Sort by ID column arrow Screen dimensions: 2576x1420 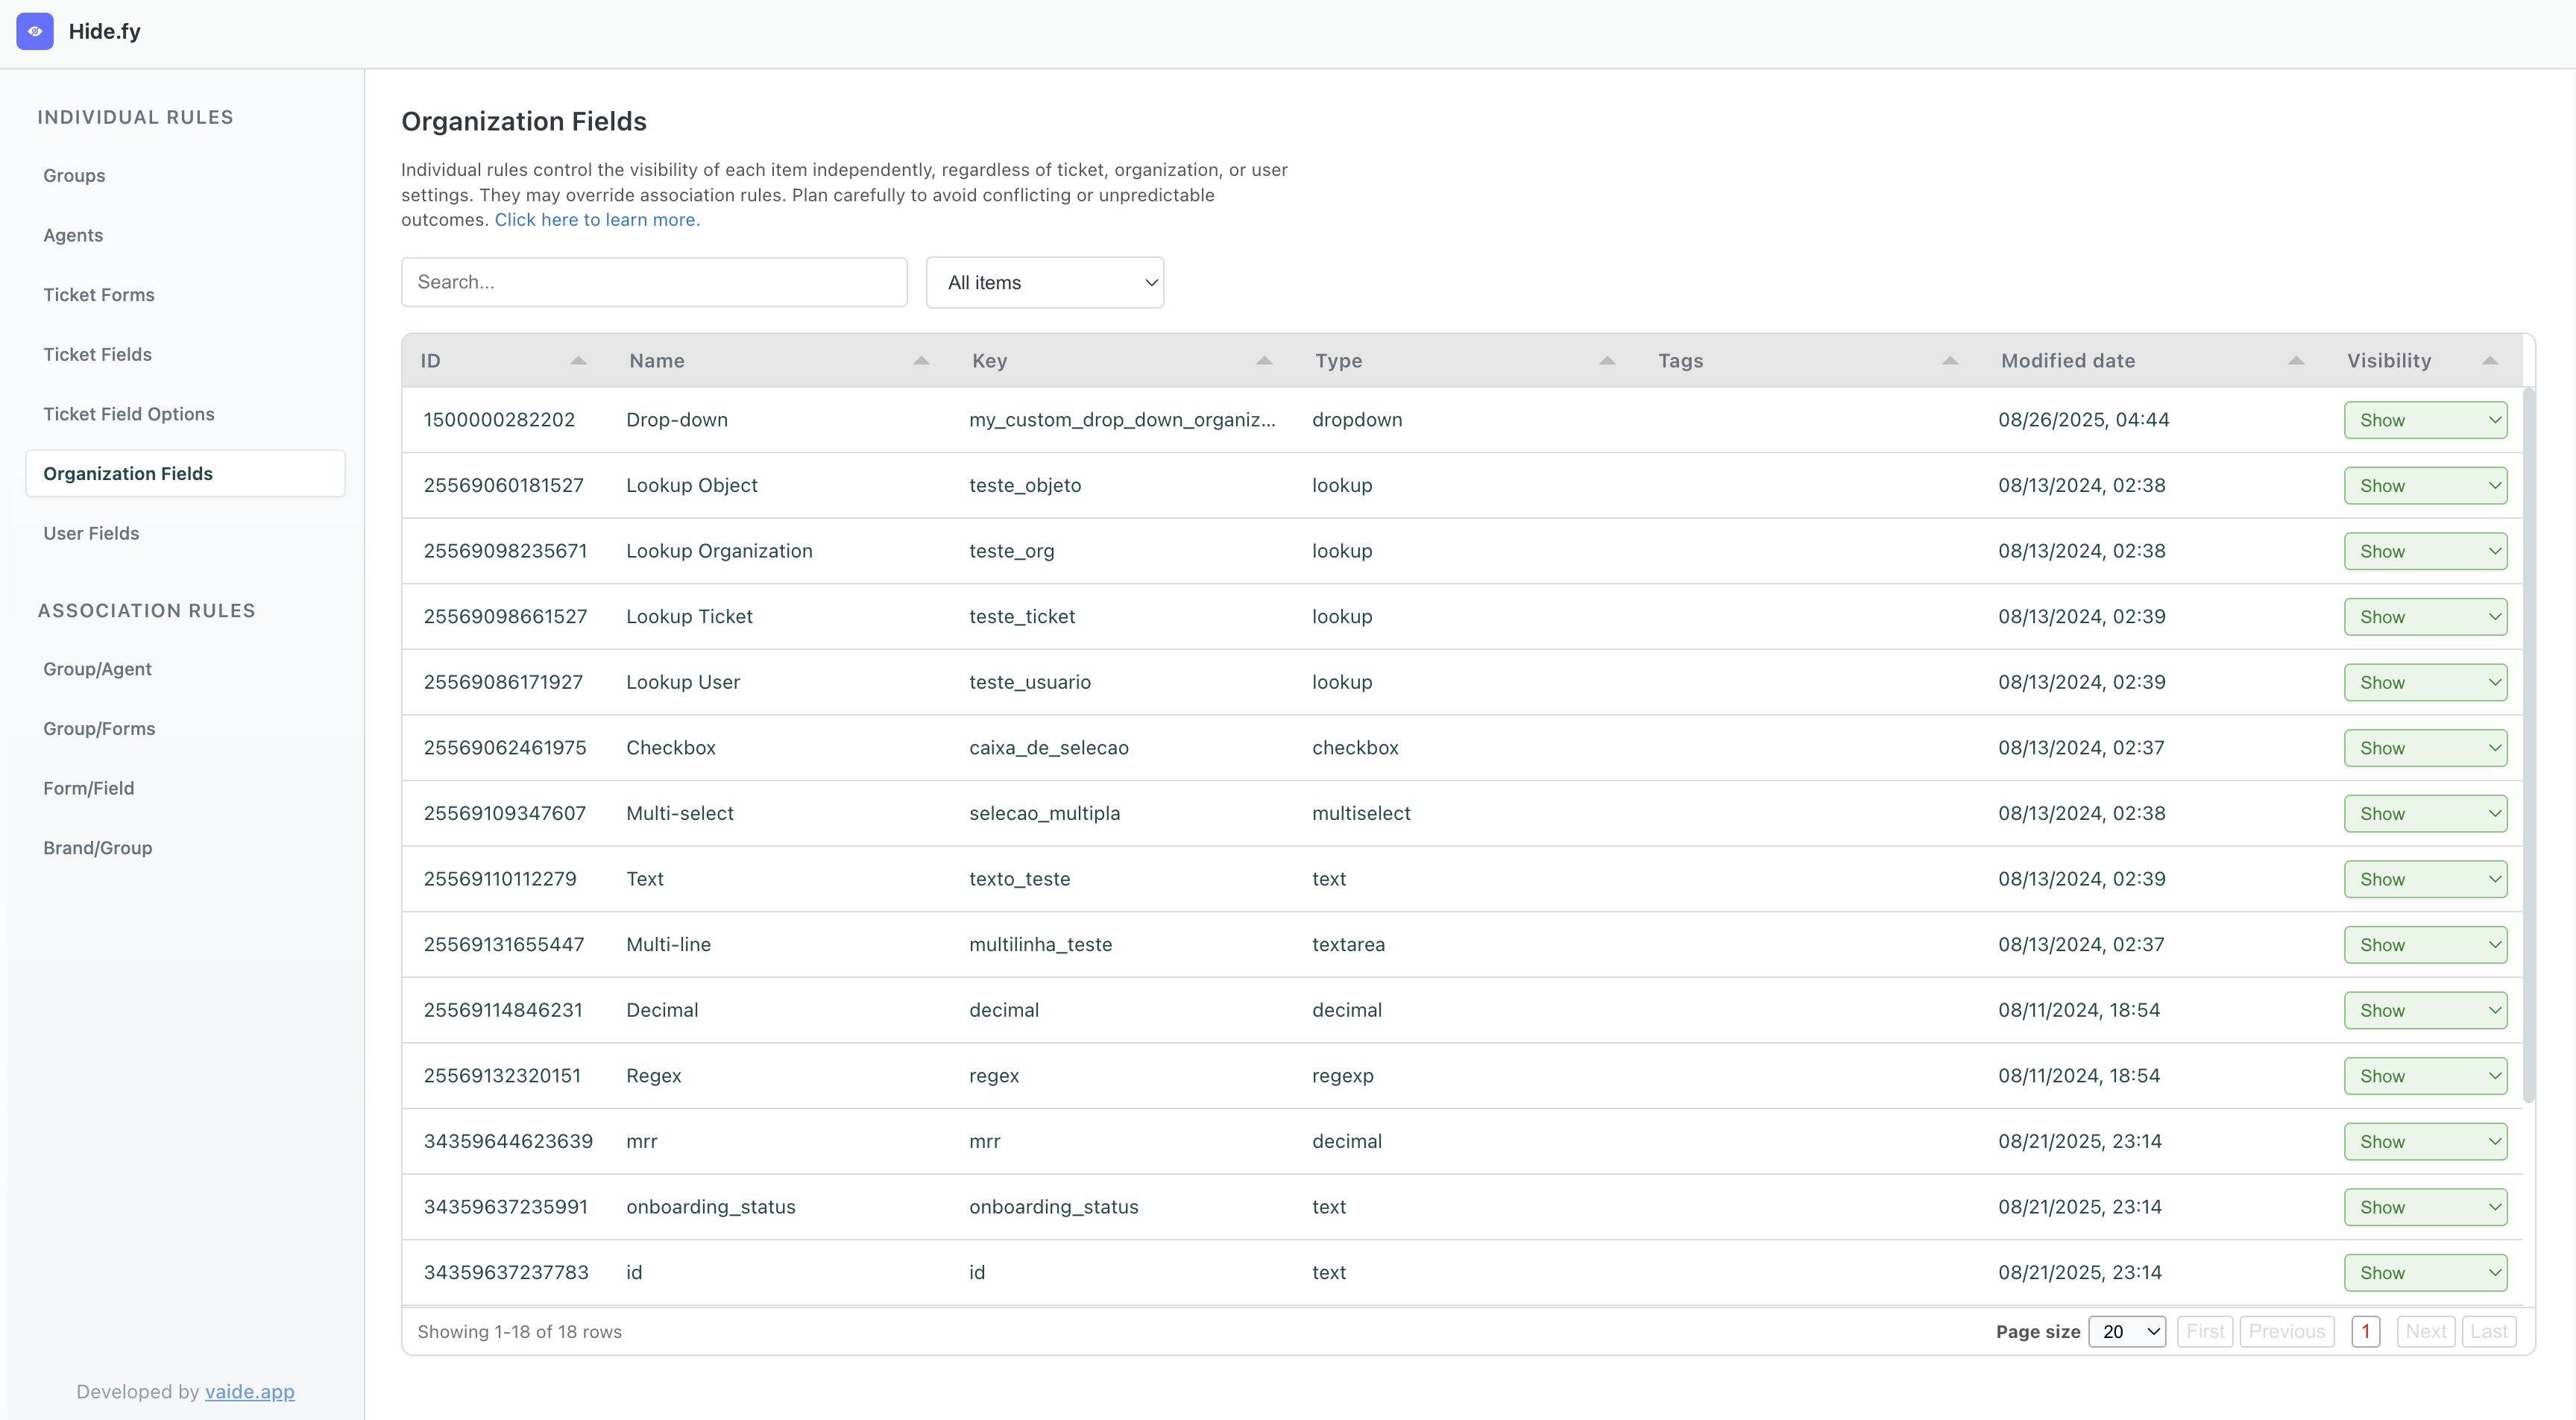578,361
